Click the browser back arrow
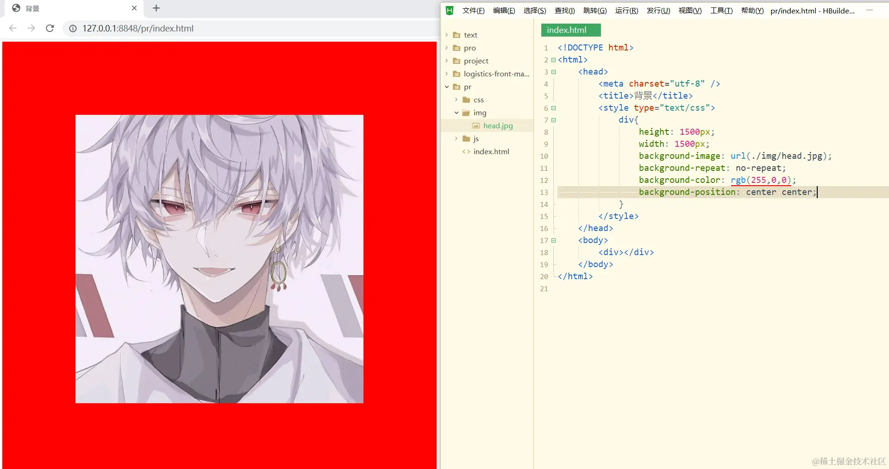 pyautogui.click(x=13, y=28)
